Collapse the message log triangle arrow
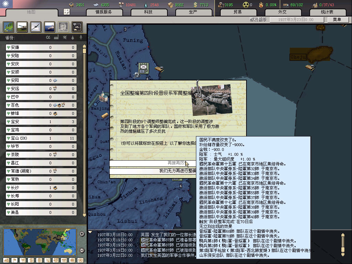352x264 pixels. click(90, 232)
